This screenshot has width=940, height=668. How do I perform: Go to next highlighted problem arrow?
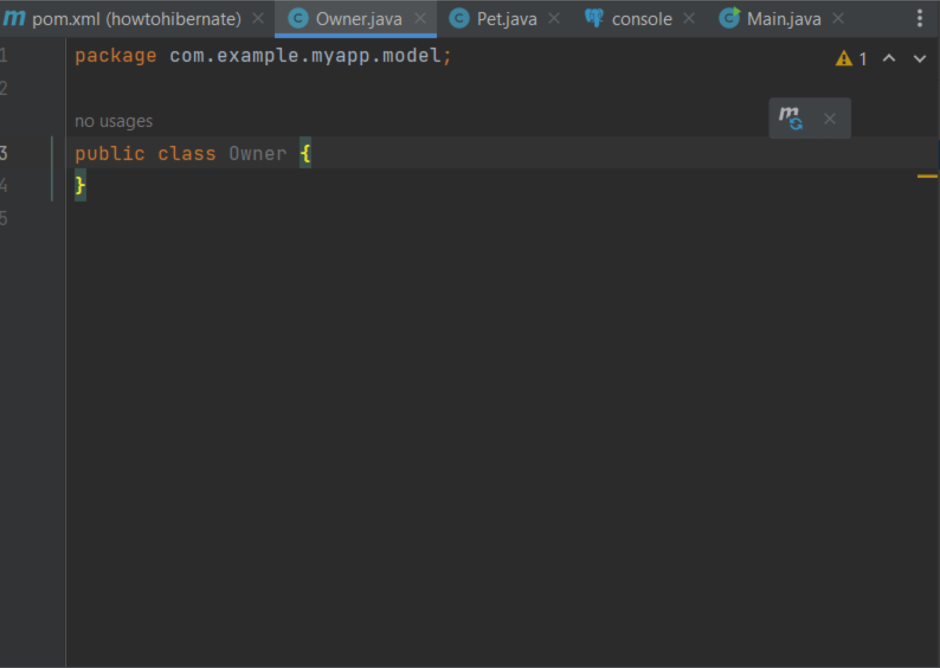point(920,58)
